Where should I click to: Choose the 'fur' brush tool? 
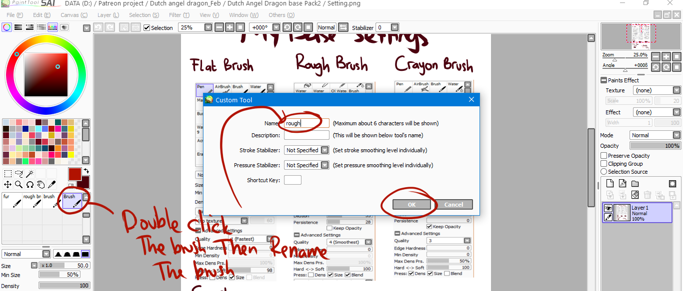click(12, 201)
